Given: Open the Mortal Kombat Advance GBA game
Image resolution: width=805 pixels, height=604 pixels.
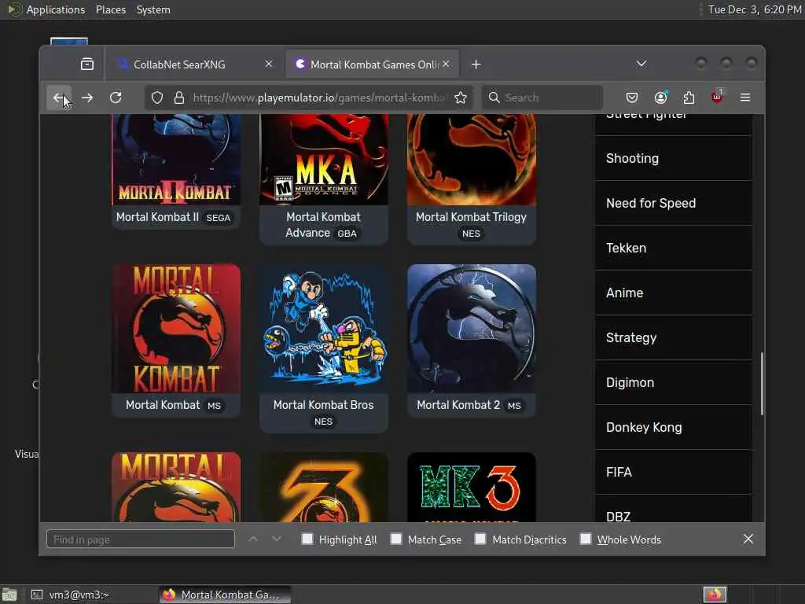Looking at the screenshot, I should pyautogui.click(x=324, y=179).
